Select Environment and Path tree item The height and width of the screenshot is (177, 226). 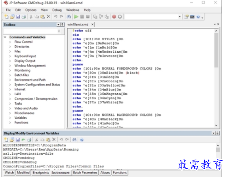[30, 80]
